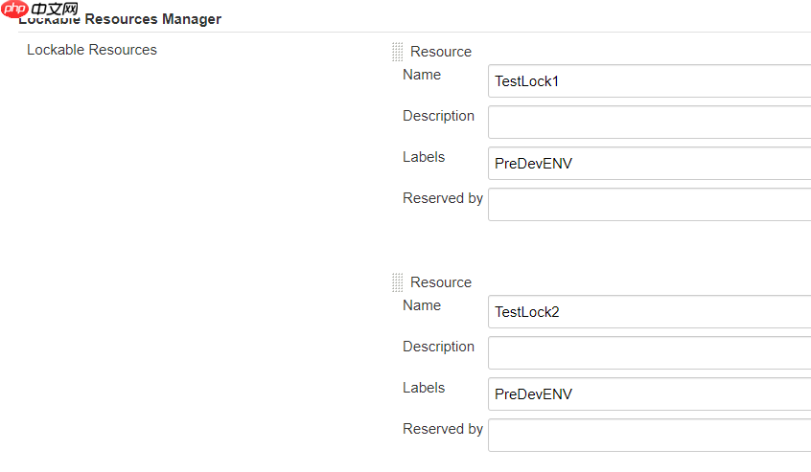This screenshot has width=811, height=472.
Task: Click the Resource title above TestLock2
Action: click(x=441, y=282)
